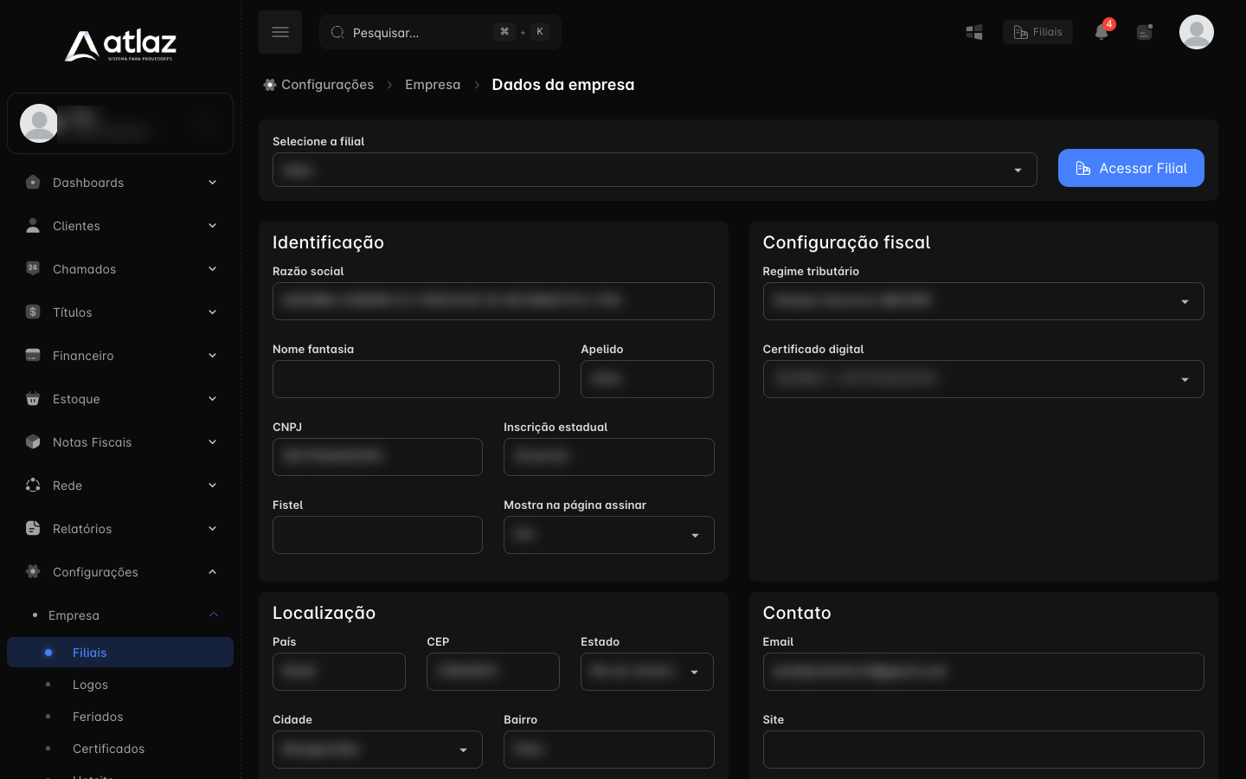Image resolution: width=1246 pixels, height=779 pixels.
Task: Click the Chamados sidebar icon
Action: click(x=33, y=269)
